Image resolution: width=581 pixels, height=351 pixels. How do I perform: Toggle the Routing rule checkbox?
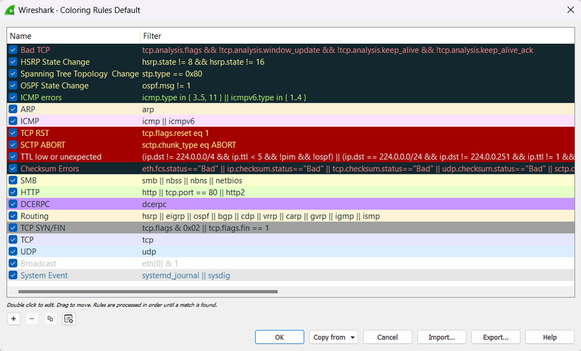13,216
